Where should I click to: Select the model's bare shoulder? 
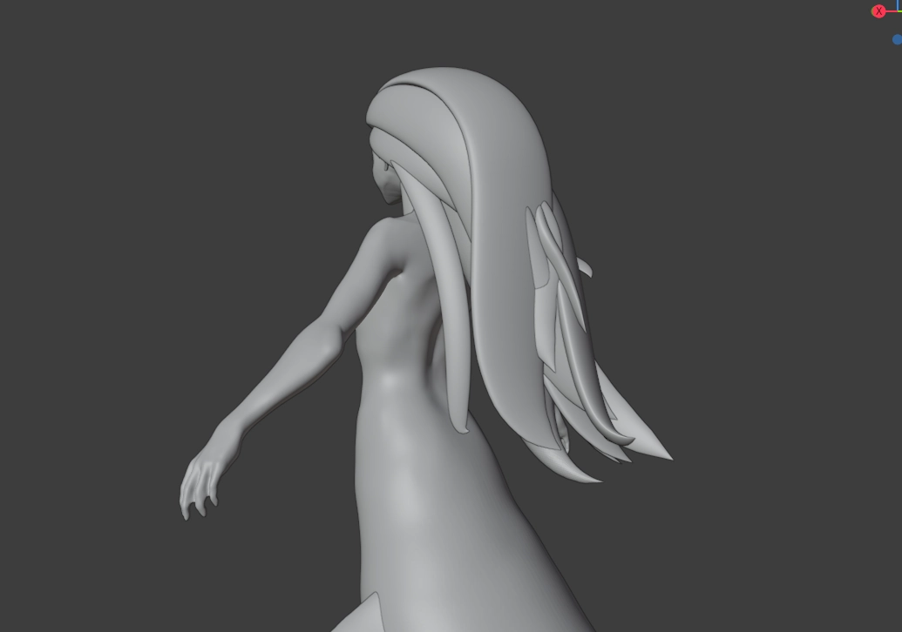[x=382, y=237]
